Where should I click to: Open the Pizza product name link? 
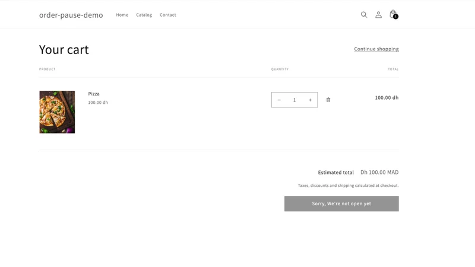point(94,94)
